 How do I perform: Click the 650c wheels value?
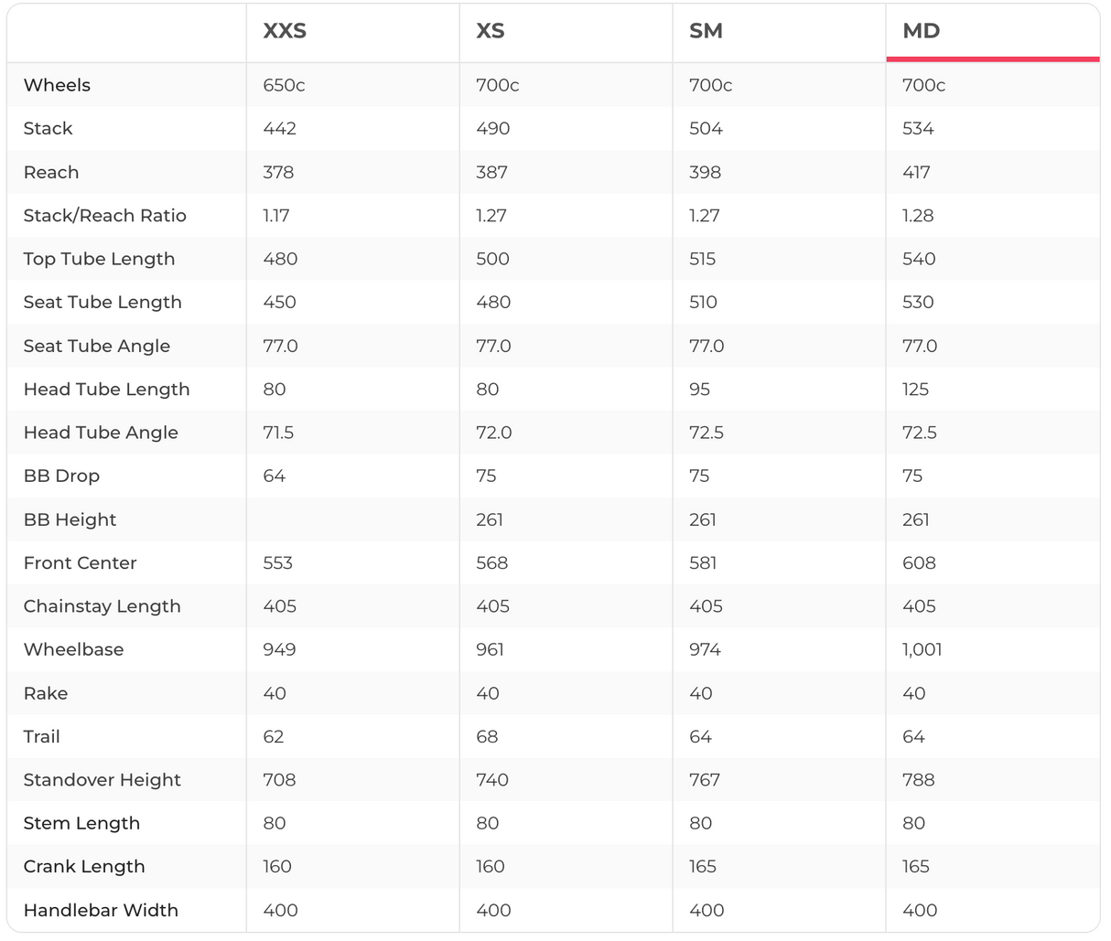(x=284, y=85)
